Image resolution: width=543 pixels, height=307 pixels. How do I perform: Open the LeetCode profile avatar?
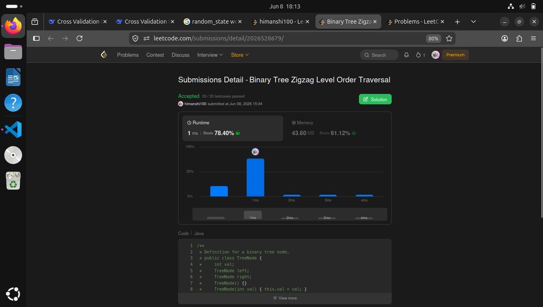point(435,55)
